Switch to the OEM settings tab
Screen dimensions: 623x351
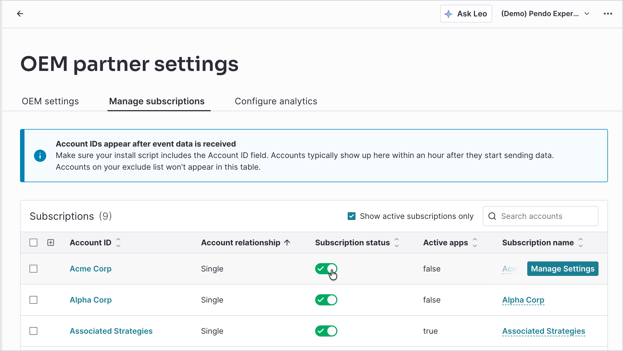(x=50, y=101)
